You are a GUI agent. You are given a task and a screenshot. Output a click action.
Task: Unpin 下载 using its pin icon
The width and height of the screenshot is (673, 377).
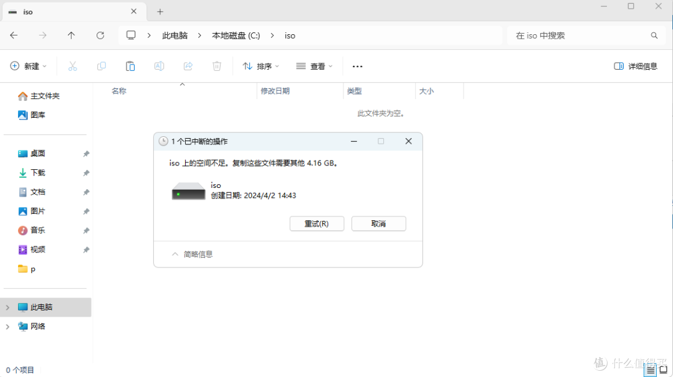[86, 173]
